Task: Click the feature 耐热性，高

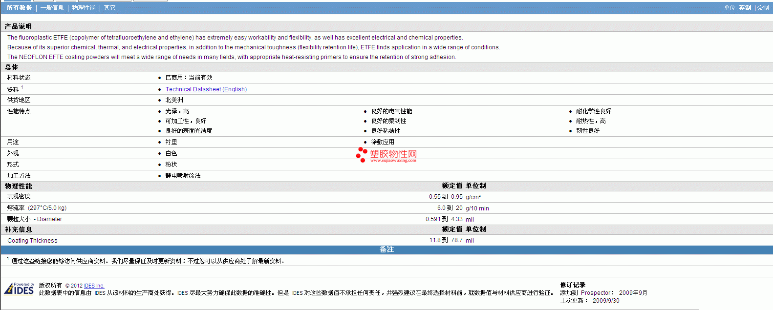Action: pos(590,121)
